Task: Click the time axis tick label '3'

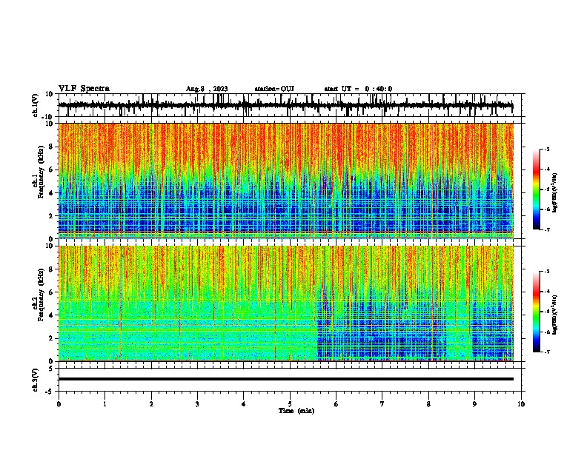Action: [197, 403]
